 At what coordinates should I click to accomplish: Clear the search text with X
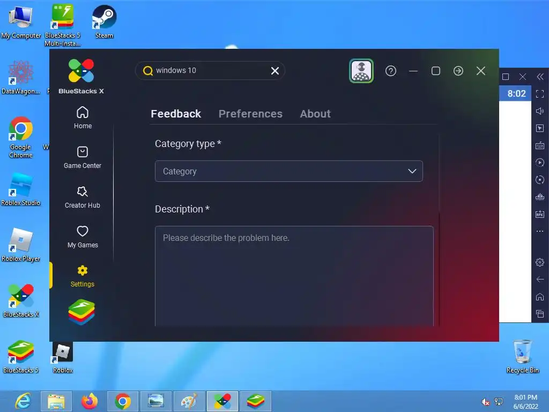[x=275, y=71]
